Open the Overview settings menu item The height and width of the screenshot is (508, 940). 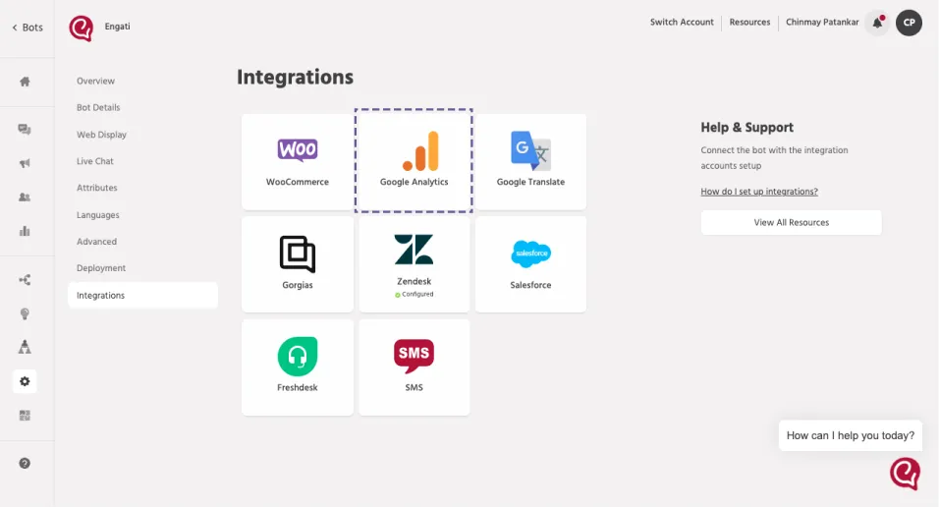95,81
